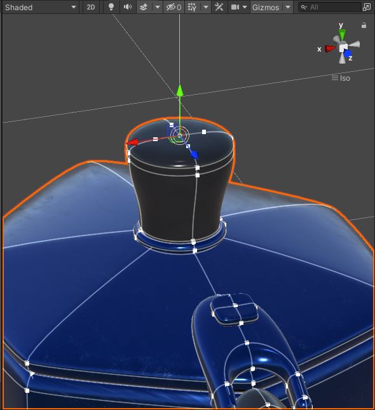375x410 pixels.
Task: Toggle the scene grid icon
Action: [192, 7]
